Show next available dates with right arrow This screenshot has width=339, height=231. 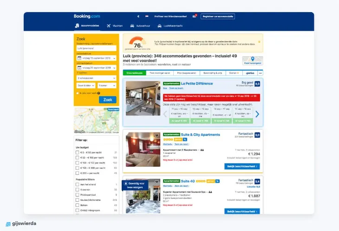point(257,114)
